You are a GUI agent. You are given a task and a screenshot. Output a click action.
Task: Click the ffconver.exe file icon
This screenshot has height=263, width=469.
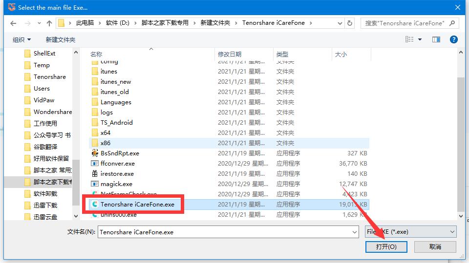click(x=95, y=164)
